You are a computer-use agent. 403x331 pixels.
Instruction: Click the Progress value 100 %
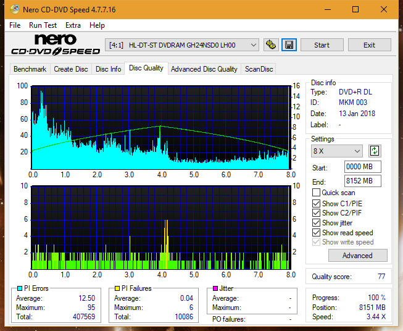pyautogui.click(x=377, y=297)
